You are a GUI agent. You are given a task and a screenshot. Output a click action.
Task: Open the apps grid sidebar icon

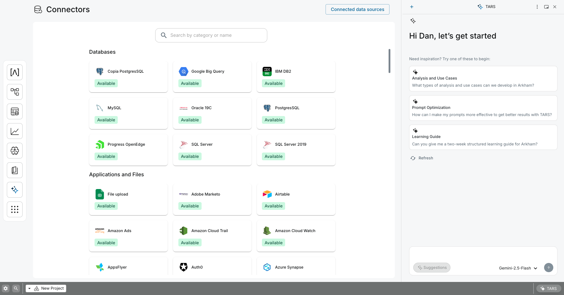point(15,210)
